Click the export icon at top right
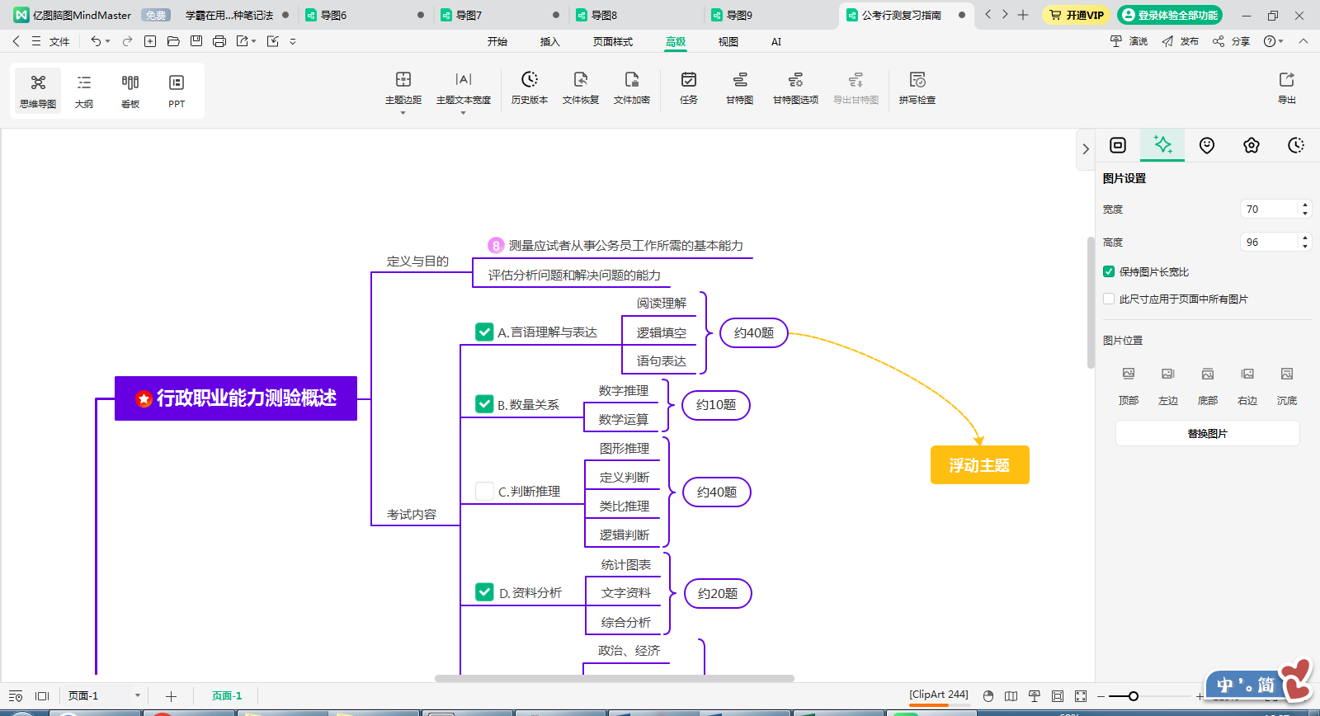 point(1286,87)
